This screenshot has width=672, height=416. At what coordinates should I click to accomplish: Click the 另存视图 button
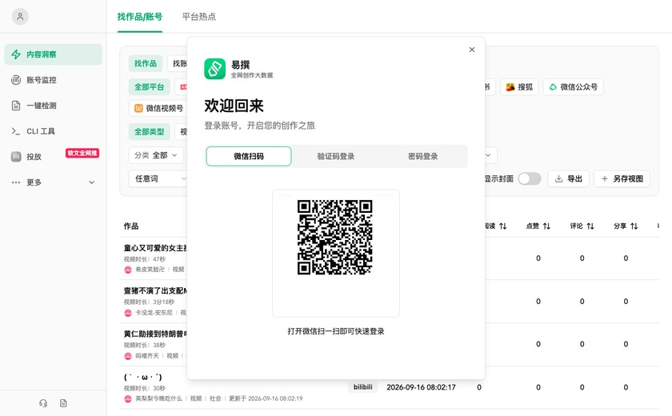click(x=622, y=178)
